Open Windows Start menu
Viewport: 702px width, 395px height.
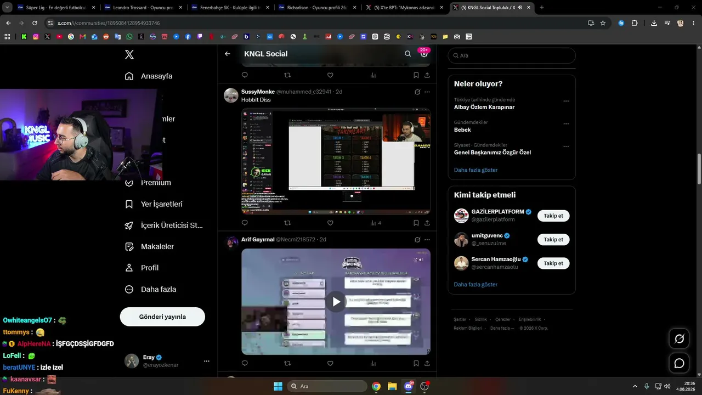click(278, 386)
